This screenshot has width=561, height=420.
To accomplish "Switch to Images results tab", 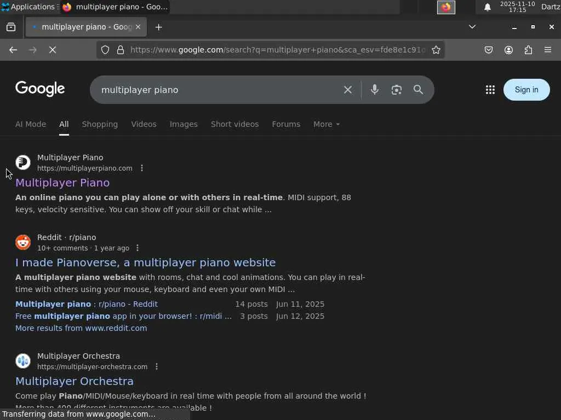I will pyautogui.click(x=184, y=124).
